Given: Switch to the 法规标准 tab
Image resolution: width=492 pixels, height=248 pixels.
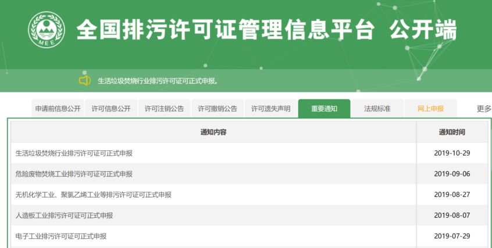Looking at the screenshot, I should (377, 109).
